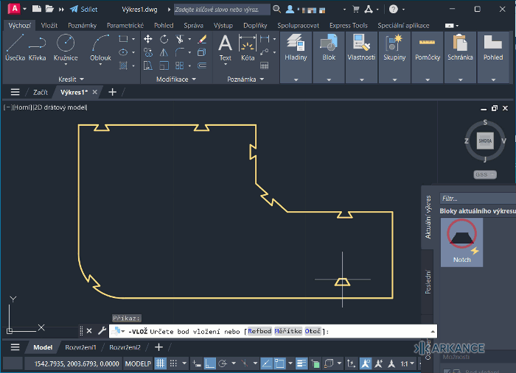This screenshot has height=373, width=516.
Task: Click the search magnifier icon
Action: click(276, 9)
